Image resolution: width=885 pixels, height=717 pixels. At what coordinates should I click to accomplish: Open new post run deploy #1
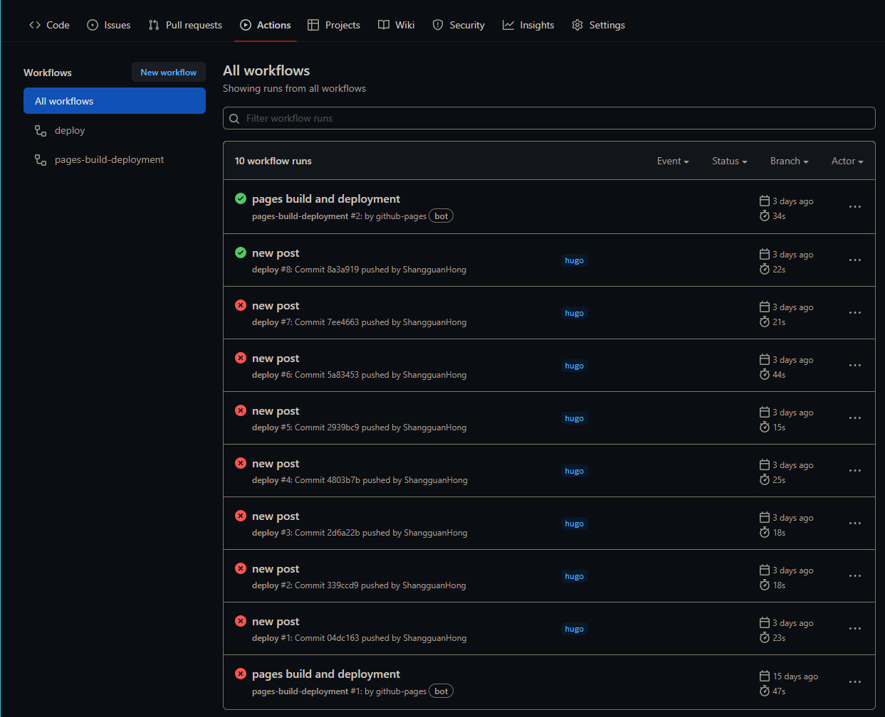(276, 622)
